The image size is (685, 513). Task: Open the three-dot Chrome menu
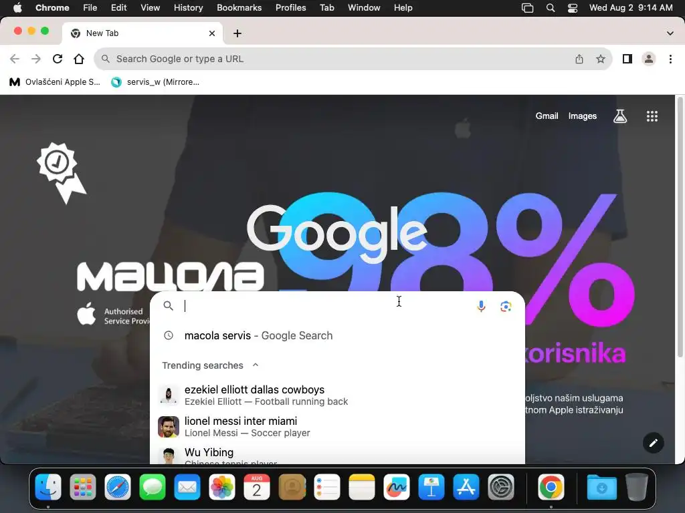pyautogui.click(x=670, y=59)
